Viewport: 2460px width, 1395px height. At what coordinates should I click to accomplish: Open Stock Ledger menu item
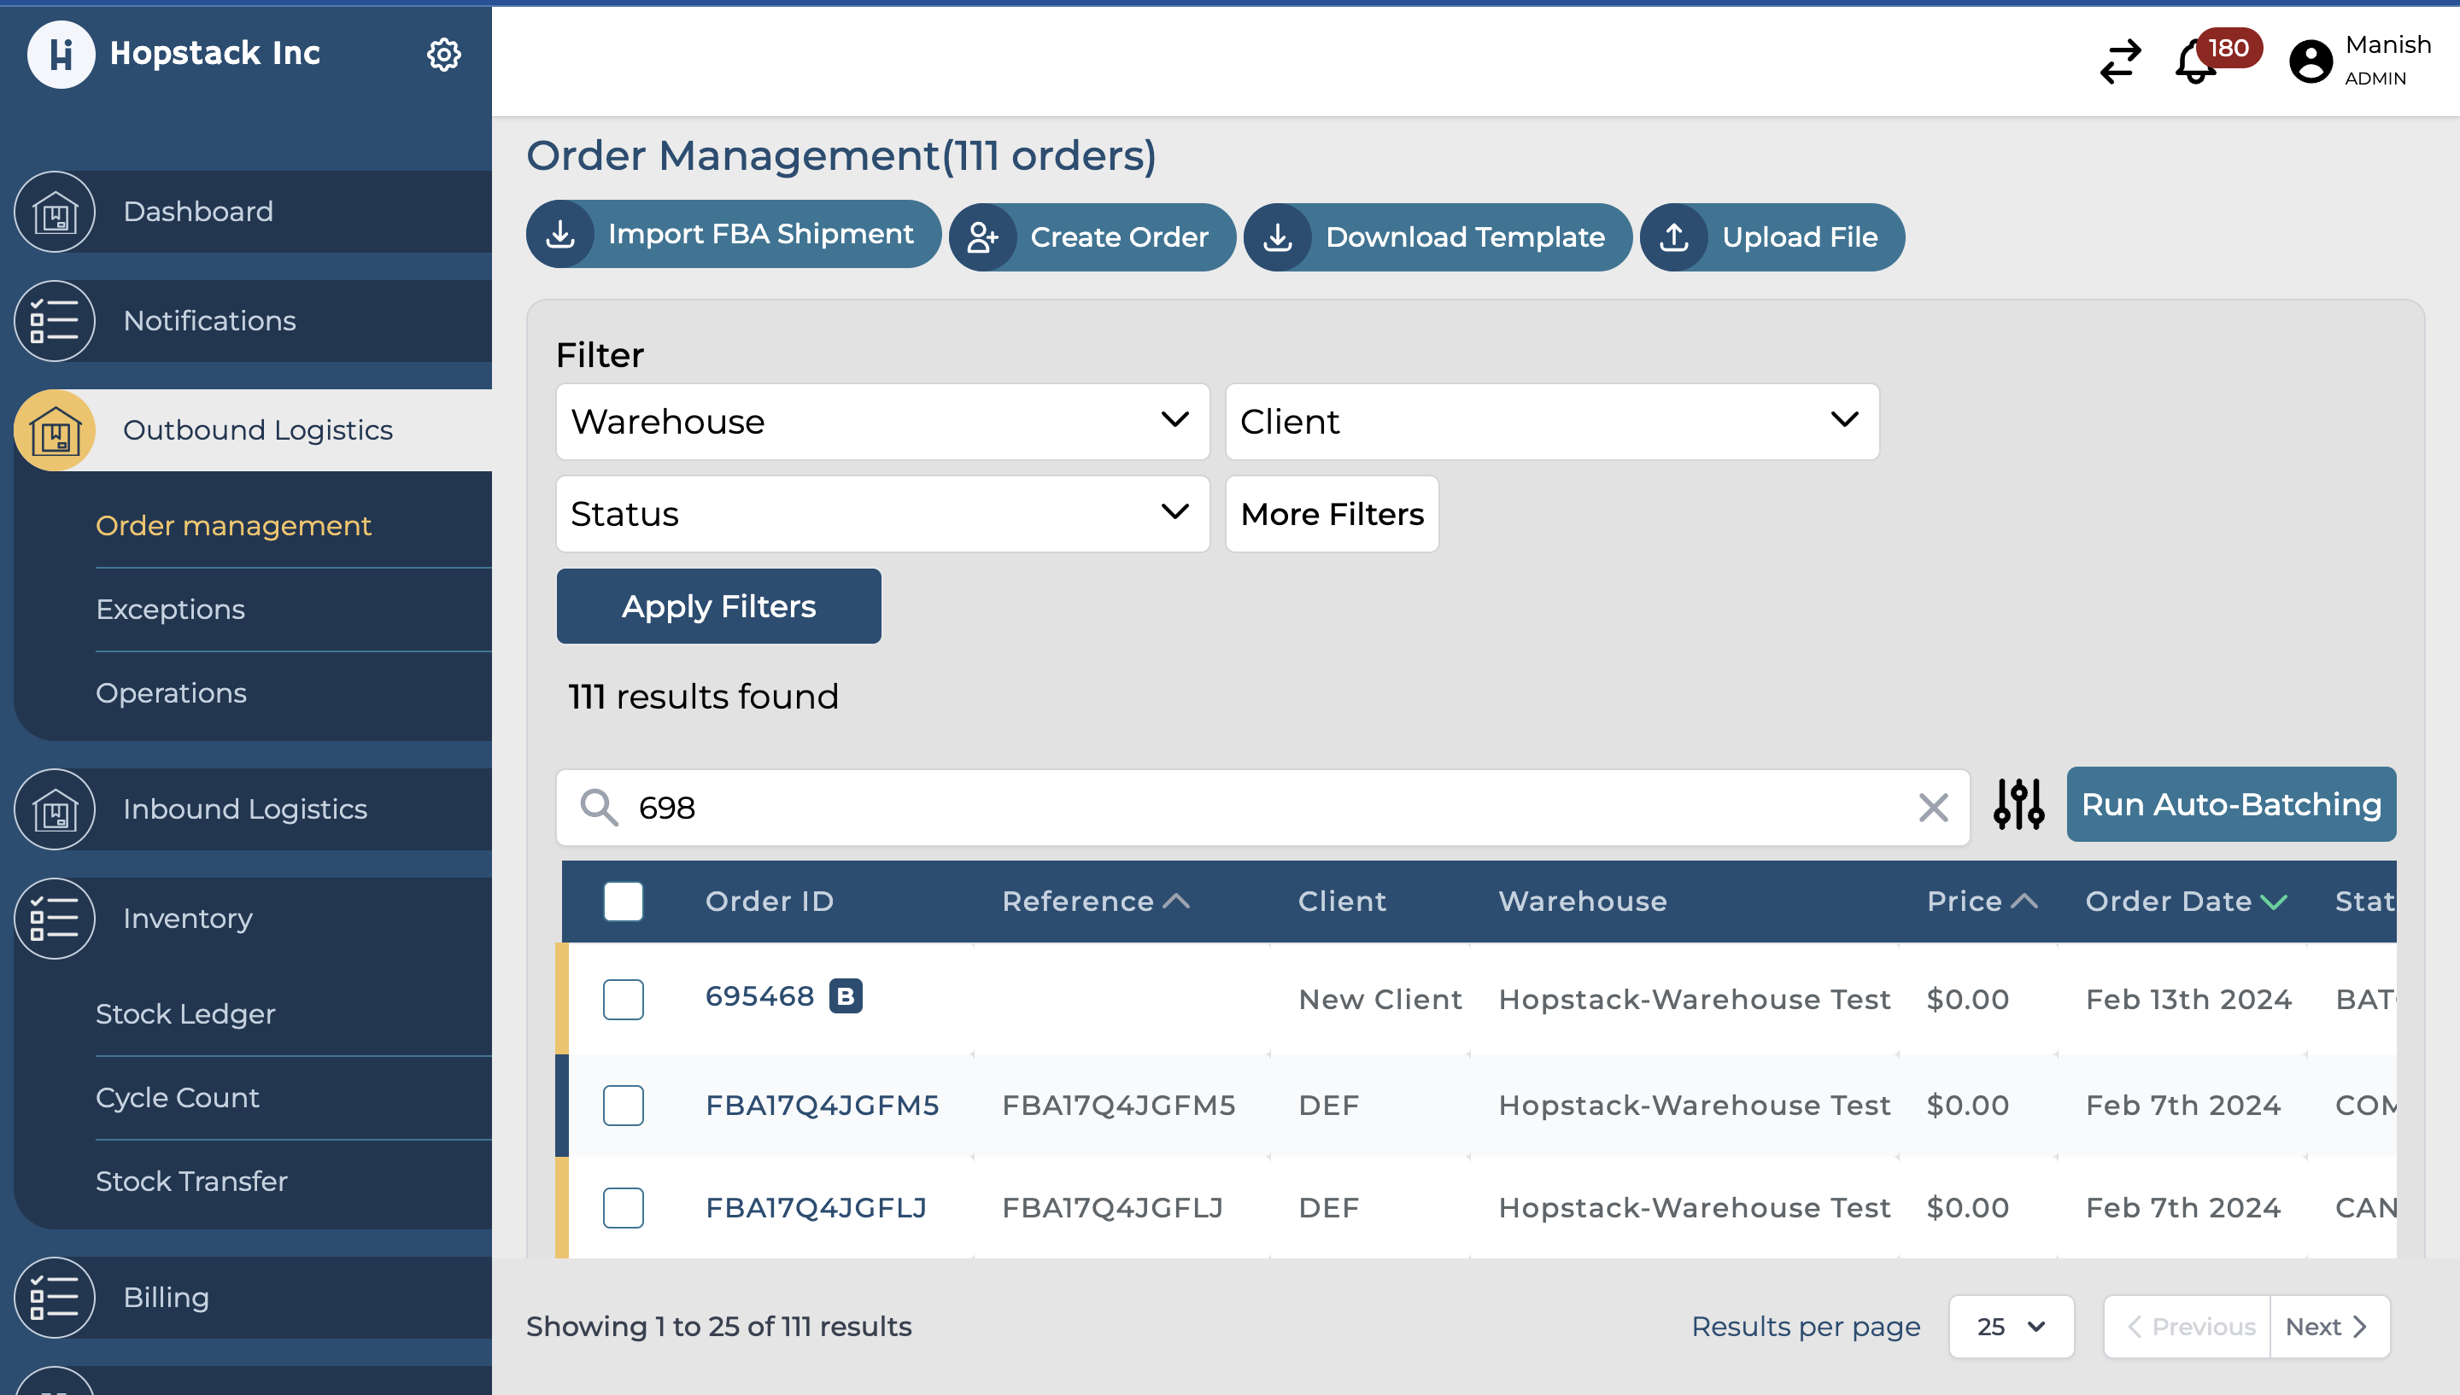(185, 1013)
